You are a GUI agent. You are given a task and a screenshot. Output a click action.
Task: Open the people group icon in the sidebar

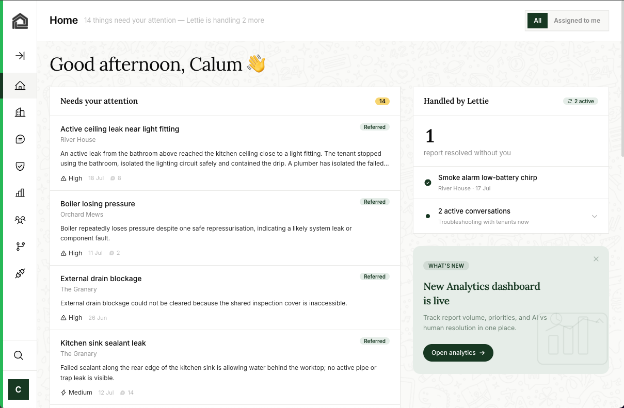(20, 220)
